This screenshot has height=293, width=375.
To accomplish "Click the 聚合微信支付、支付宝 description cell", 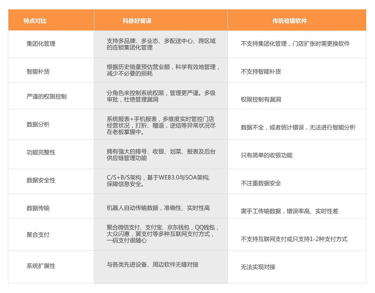I will pos(161,235).
